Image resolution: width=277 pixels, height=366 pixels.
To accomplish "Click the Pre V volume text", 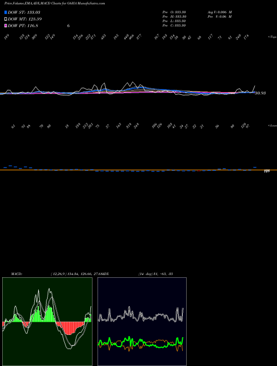I will (x=219, y=17).
